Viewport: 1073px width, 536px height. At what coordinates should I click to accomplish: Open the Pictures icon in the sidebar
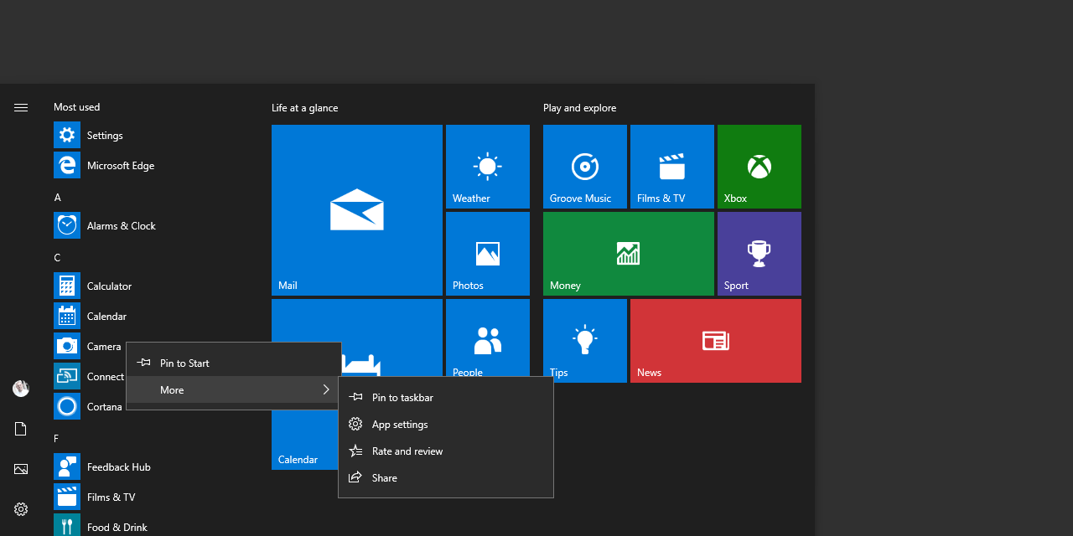21,469
